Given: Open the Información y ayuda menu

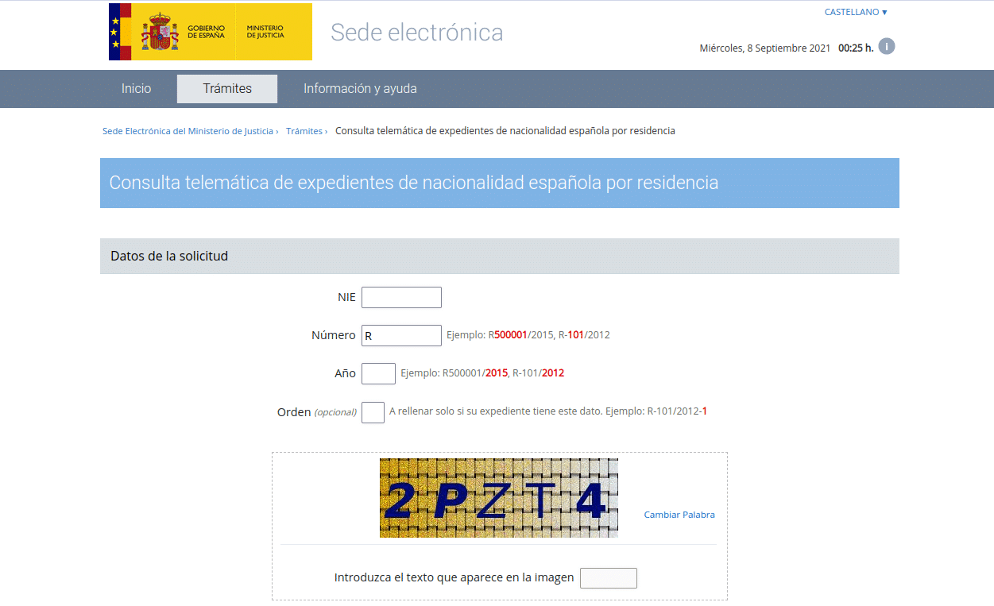Looking at the screenshot, I should click(x=360, y=89).
